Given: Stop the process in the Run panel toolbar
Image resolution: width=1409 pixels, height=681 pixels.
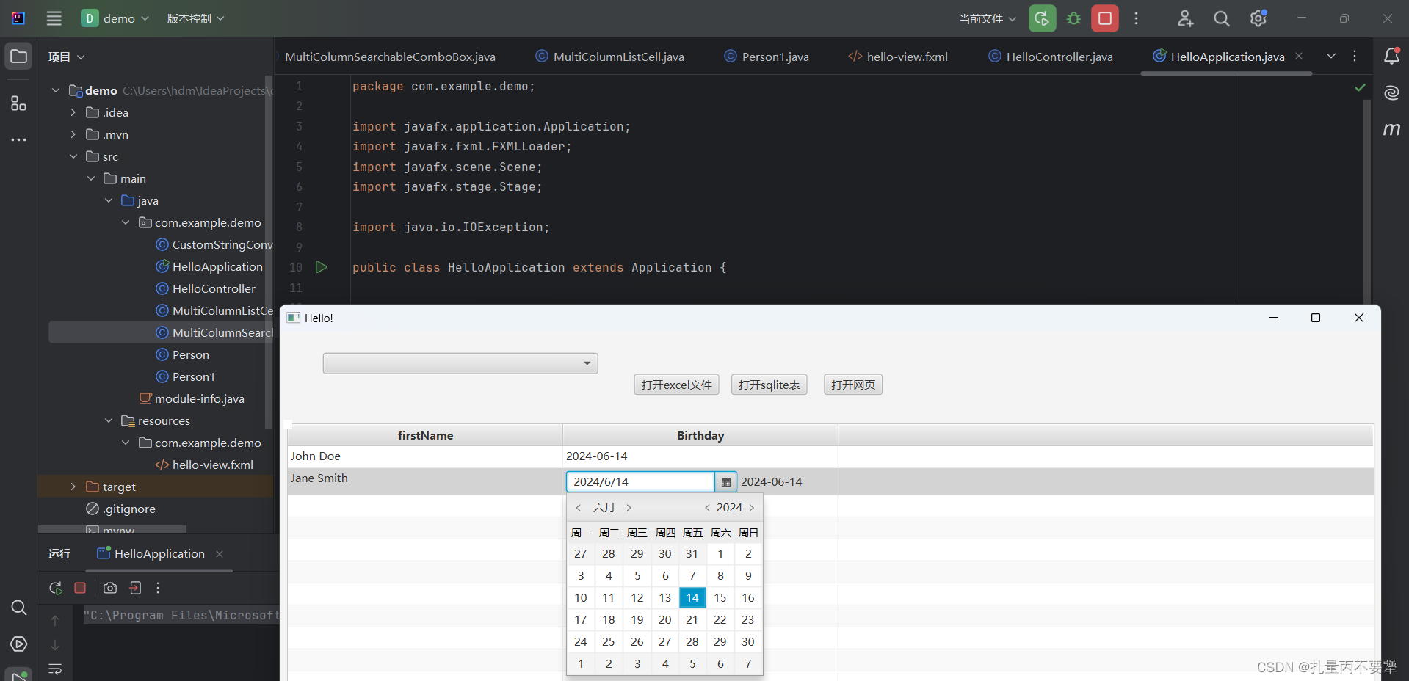Looking at the screenshot, I should pos(81,588).
